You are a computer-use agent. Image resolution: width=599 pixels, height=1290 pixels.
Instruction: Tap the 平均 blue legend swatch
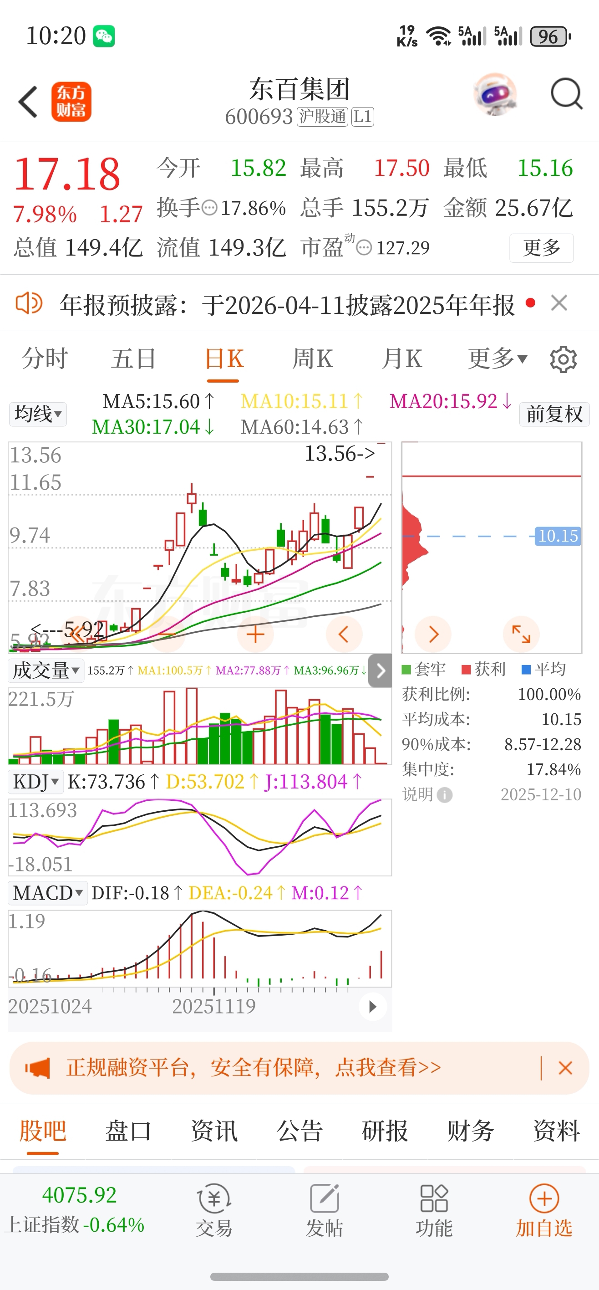pyautogui.click(x=526, y=670)
